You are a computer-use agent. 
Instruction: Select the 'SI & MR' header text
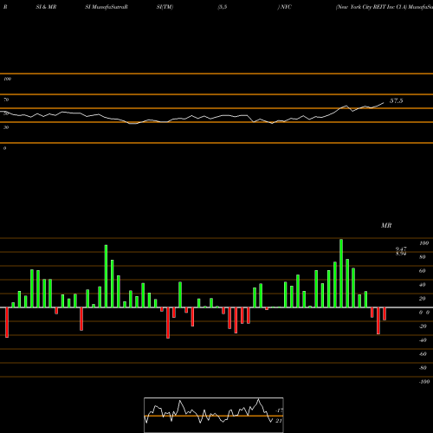pyautogui.click(x=46, y=7)
